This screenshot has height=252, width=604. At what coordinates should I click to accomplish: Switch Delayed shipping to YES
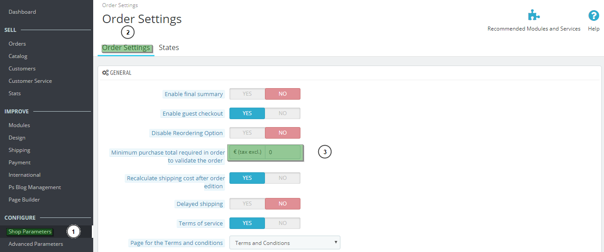coord(247,204)
